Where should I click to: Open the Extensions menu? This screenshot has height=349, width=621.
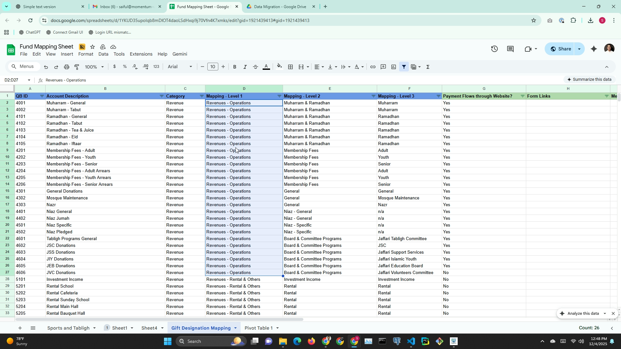[141, 54]
